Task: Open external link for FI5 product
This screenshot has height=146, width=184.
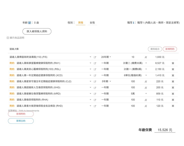Action: click(95, 57)
